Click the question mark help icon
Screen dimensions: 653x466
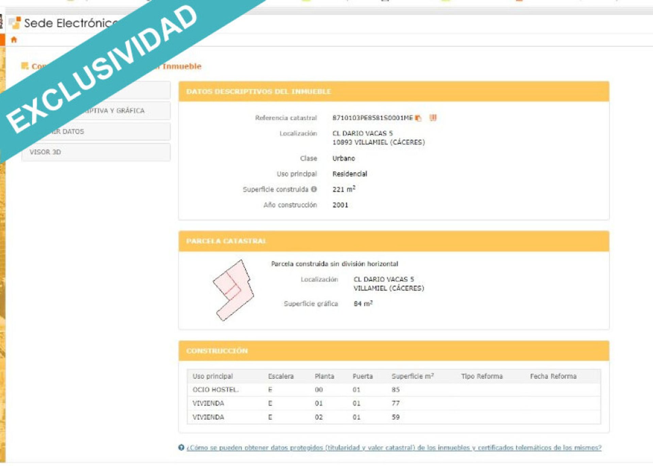181,447
